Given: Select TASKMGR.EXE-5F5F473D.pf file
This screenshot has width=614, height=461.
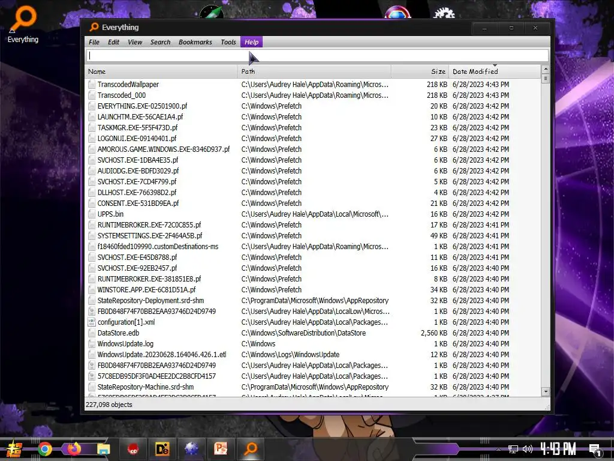Looking at the screenshot, I should [137, 128].
